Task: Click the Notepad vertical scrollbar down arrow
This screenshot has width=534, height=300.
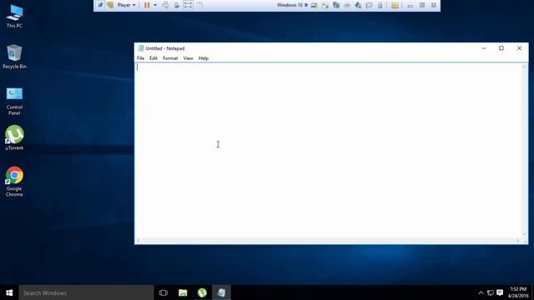Action: coord(525,234)
